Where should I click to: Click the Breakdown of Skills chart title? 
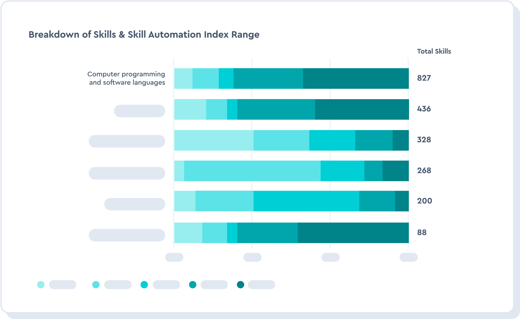point(144,34)
